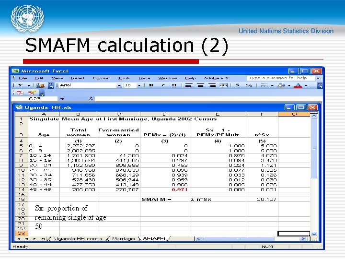
Task: Open the Borders dropdown arrow
Action: 272,85
